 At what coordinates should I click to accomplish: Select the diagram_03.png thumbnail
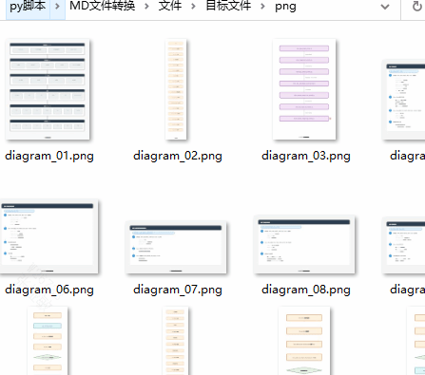pyautogui.click(x=304, y=89)
